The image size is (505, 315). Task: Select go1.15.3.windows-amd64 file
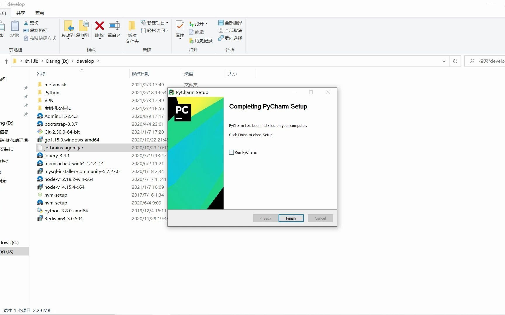[72, 140]
